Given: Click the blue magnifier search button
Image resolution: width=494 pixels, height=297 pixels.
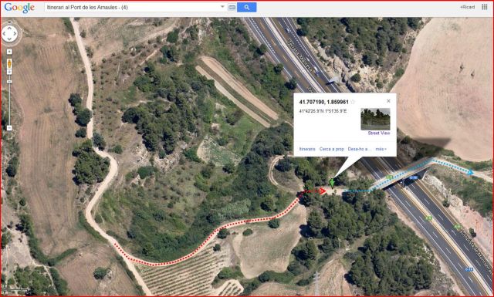Looking at the screenshot, I should pos(246,7).
